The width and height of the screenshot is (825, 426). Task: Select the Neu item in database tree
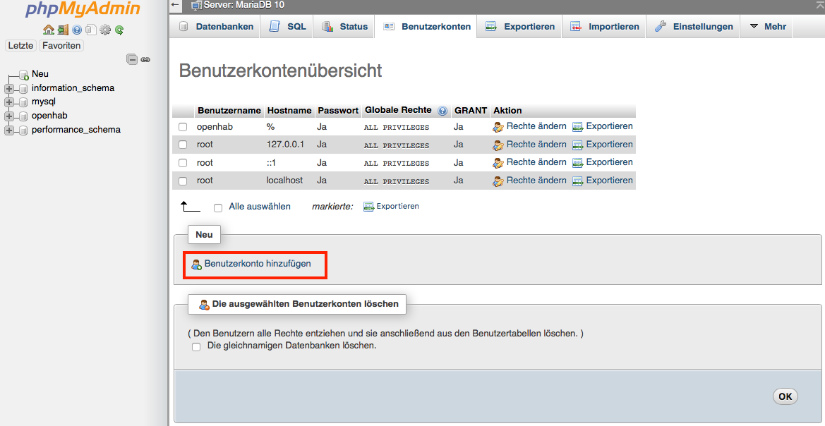click(40, 74)
